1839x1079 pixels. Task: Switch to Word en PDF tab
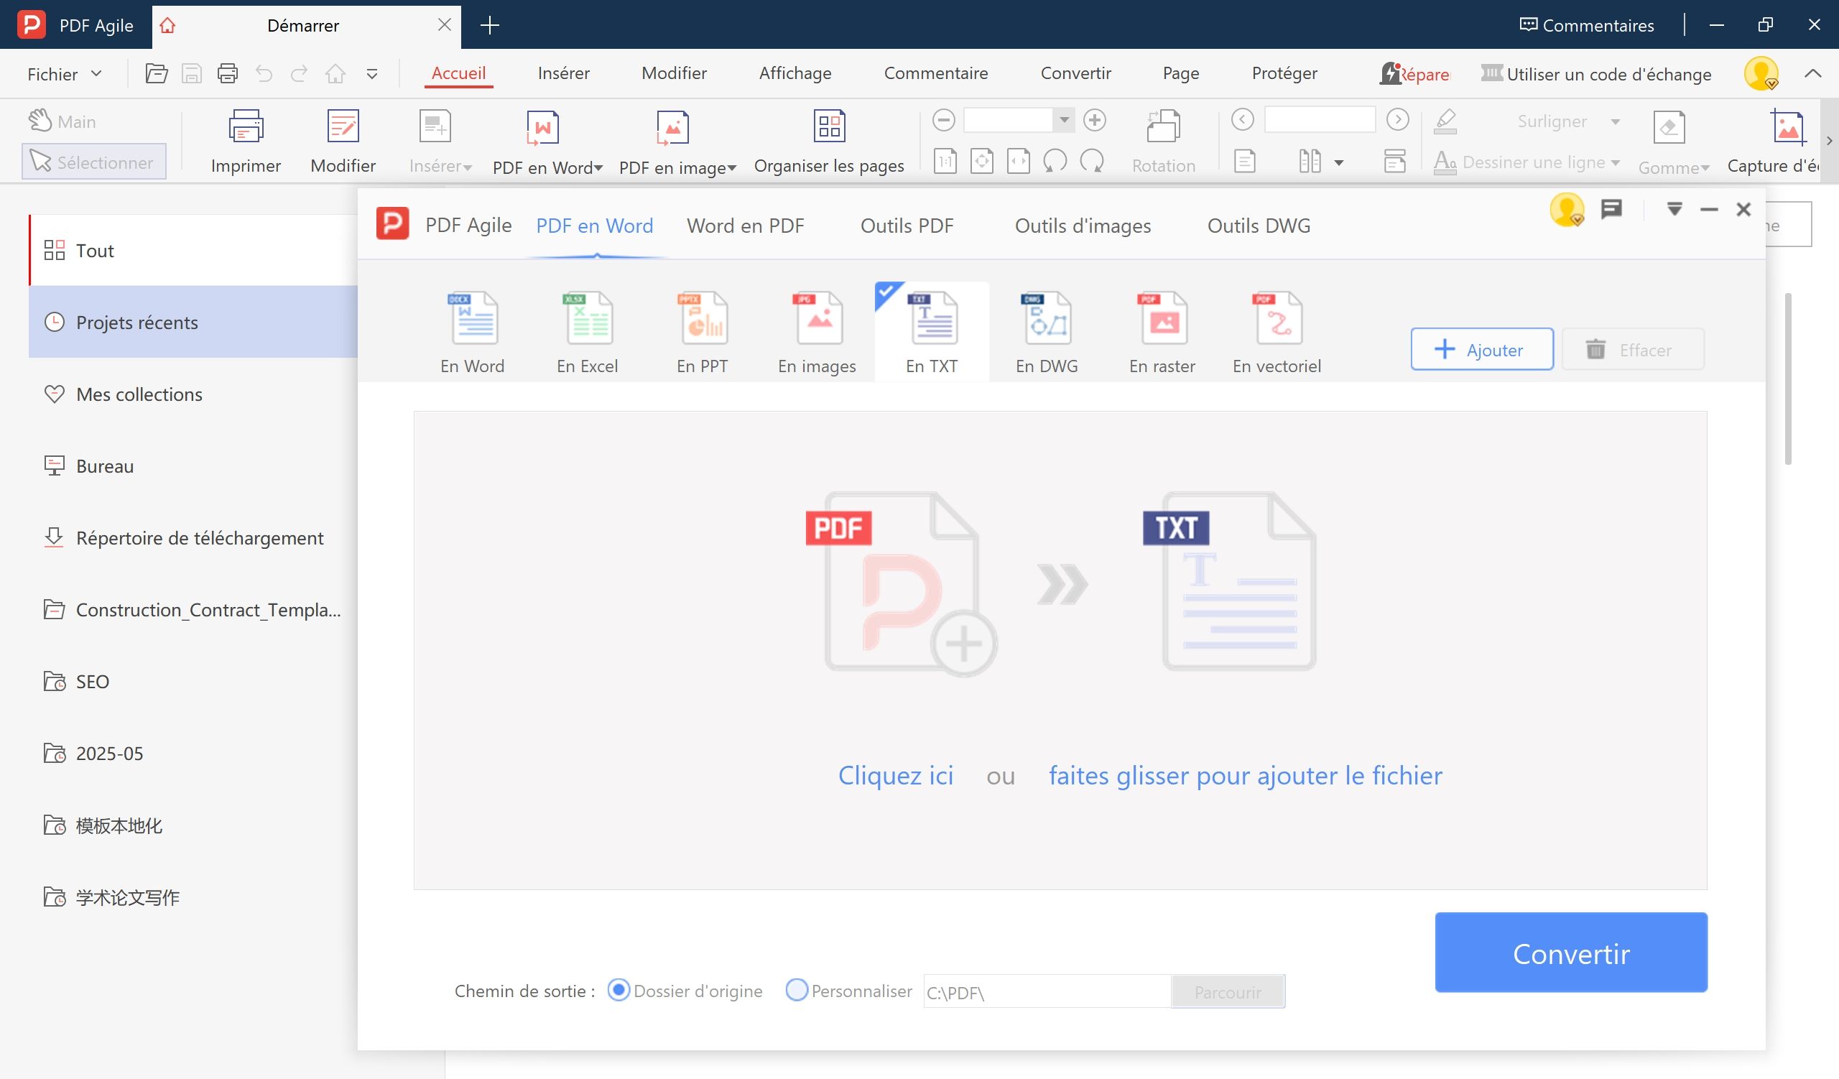(745, 226)
